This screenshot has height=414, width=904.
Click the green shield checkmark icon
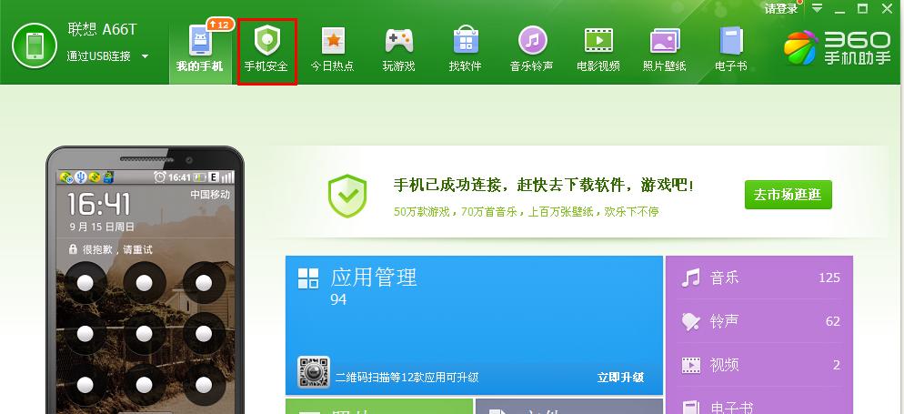pyautogui.click(x=347, y=196)
